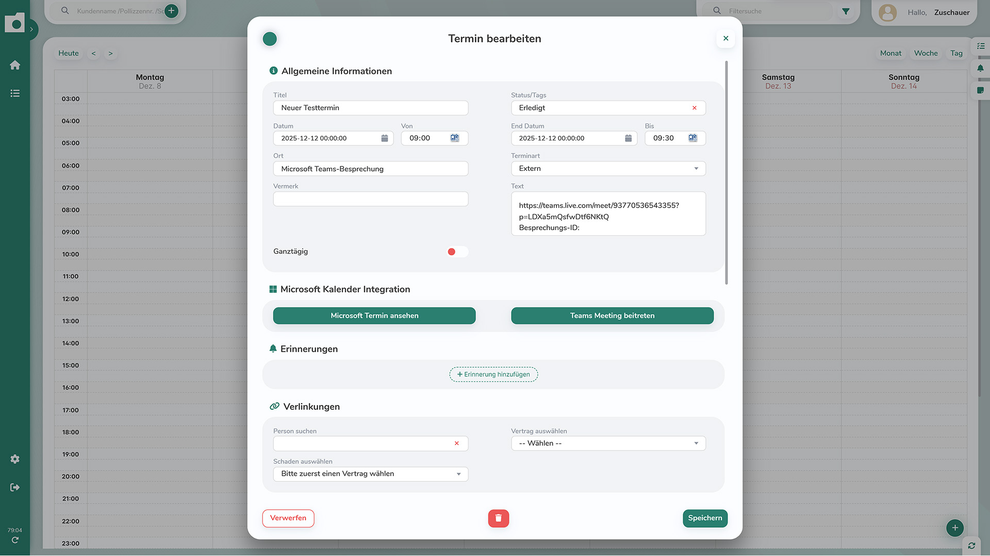Open the notes panel on the right edge

[981, 90]
